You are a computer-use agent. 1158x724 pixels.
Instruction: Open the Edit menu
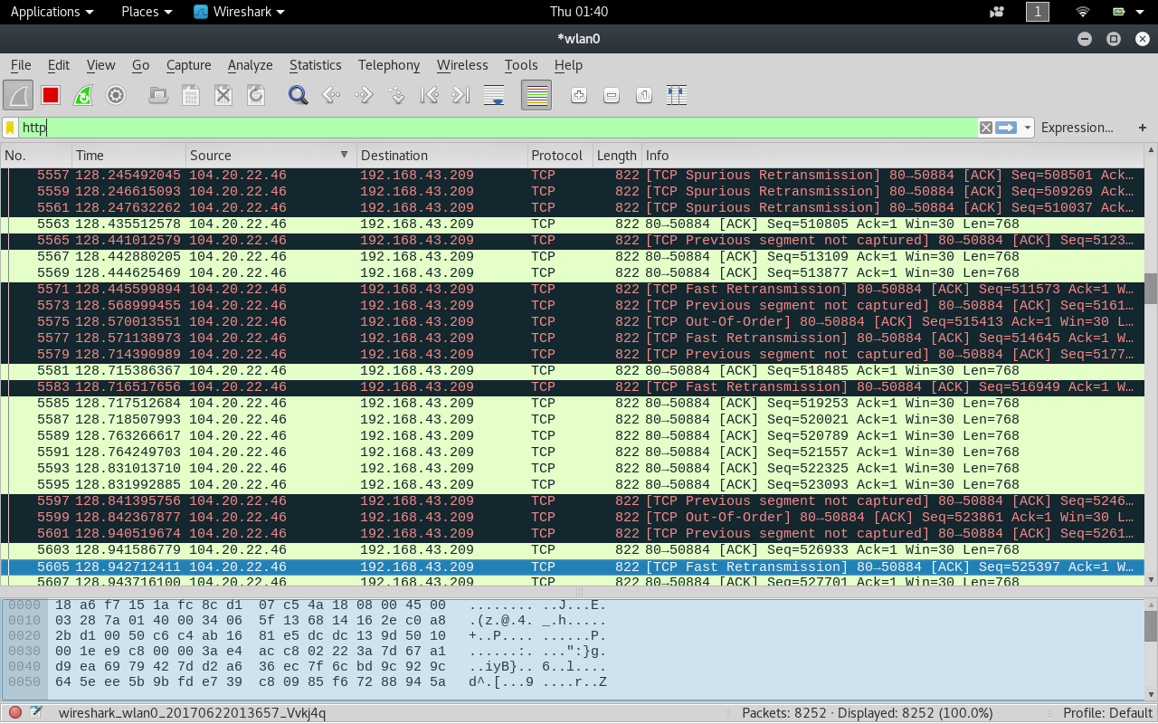coord(59,65)
